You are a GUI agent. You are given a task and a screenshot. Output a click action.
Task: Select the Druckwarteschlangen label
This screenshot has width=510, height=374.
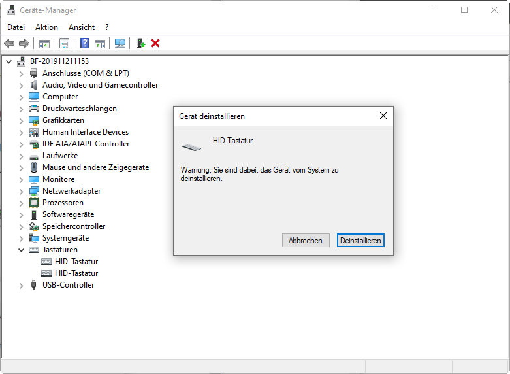click(80, 109)
